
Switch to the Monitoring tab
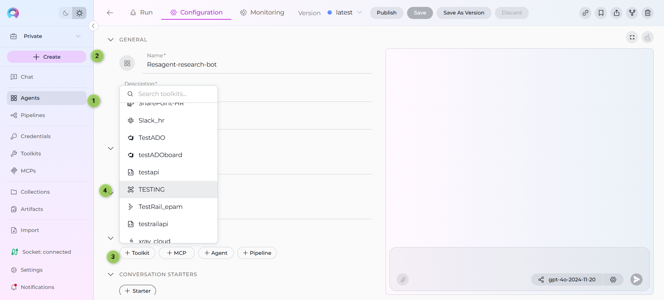pos(262,13)
